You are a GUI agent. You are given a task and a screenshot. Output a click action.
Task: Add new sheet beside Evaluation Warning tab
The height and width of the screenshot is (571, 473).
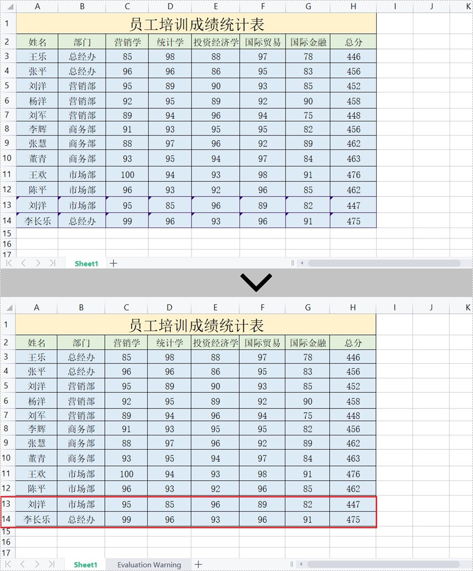(x=198, y=564)
